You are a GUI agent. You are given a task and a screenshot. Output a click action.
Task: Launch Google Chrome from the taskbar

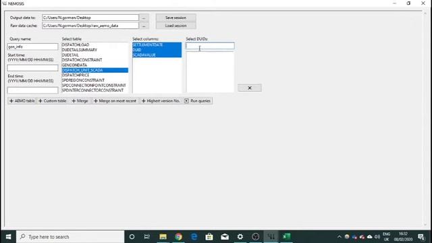click(178, 237)
